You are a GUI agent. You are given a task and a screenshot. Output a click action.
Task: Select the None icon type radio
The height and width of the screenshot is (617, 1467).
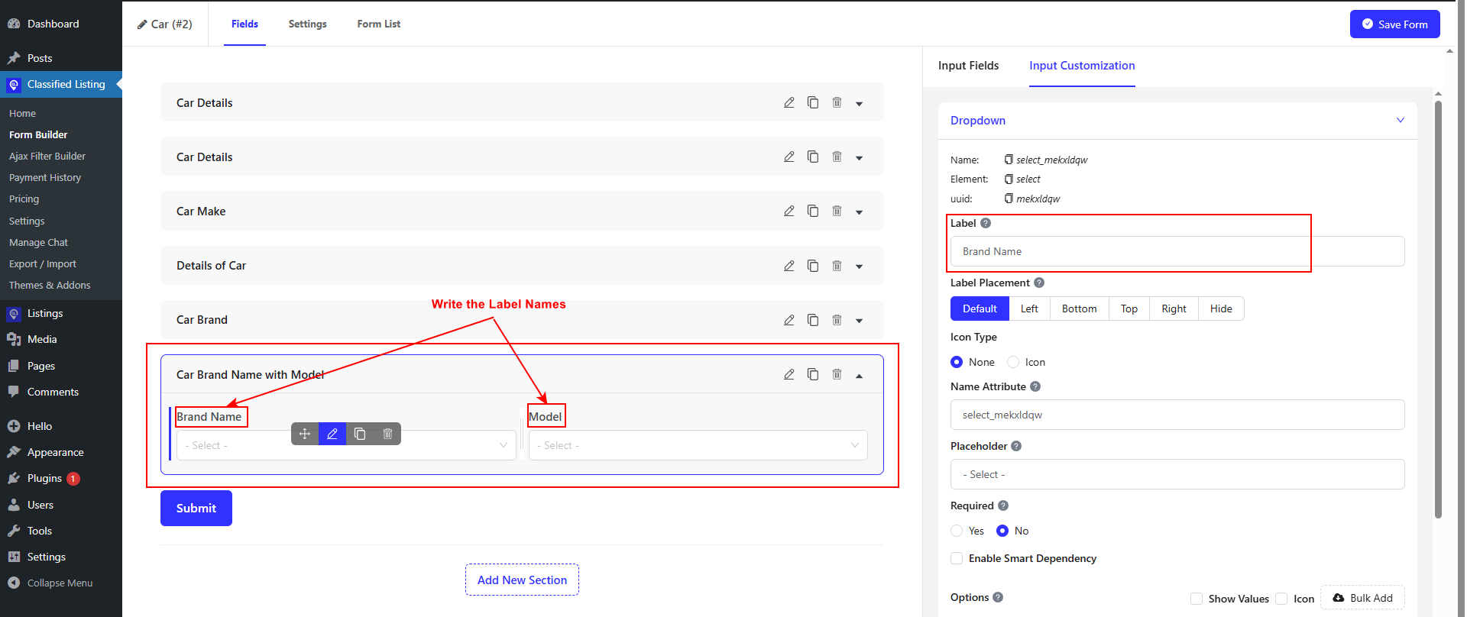click(957, 362)
